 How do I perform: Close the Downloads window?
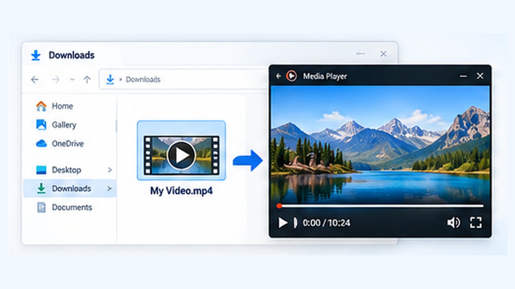click(384, 54)
